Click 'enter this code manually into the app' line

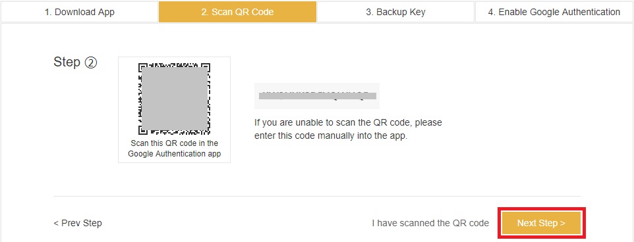click(331, 135)
